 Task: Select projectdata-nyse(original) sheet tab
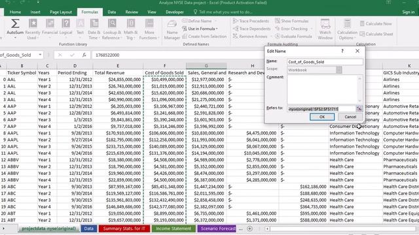[x=48, y=228]
